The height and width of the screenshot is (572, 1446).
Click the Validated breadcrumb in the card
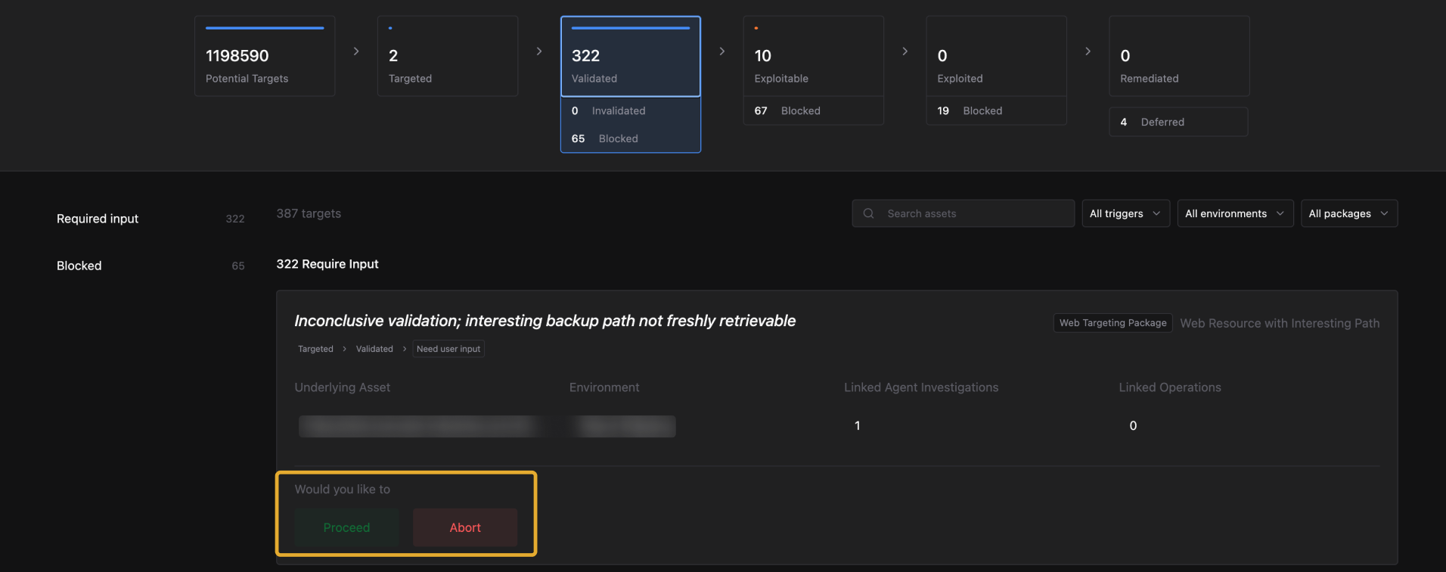point(374,349)
